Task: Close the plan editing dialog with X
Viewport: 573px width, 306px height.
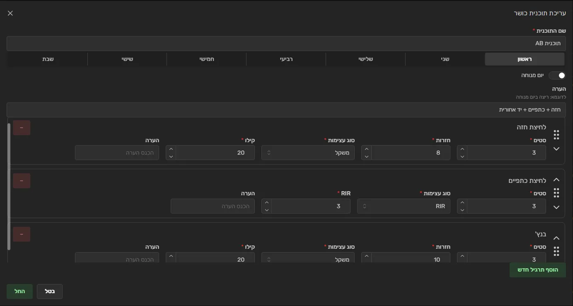Action: (x=10, y=13)
